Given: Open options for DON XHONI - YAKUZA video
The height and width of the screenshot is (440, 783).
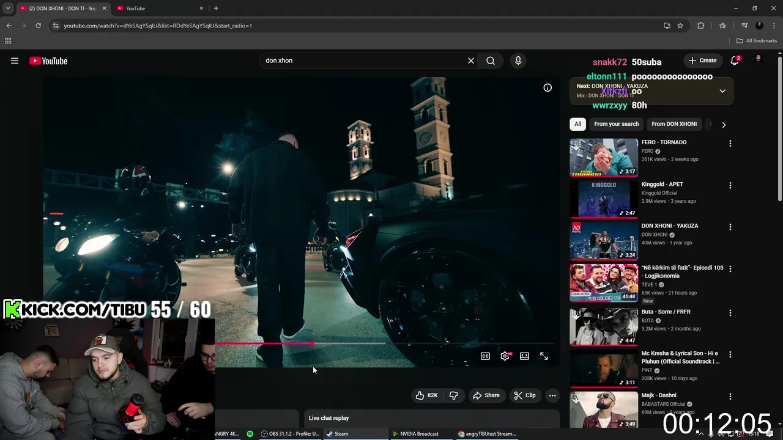Looking at the screenshot, I should click(730, 227).
